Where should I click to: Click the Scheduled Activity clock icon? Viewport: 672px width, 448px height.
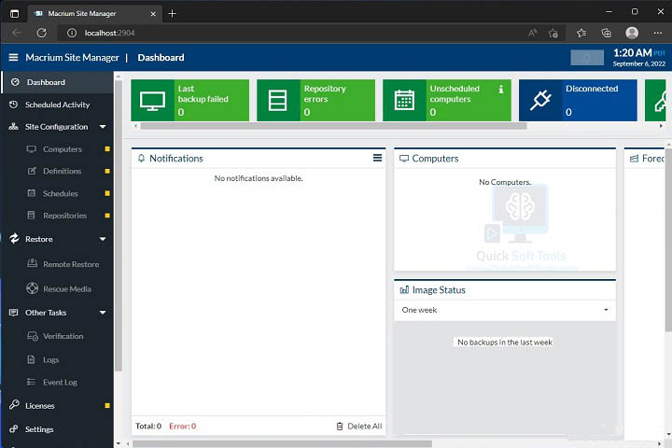[14, 105]
